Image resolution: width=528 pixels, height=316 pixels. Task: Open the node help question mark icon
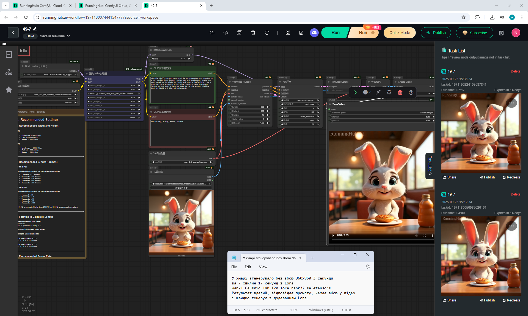coord(411,93)
